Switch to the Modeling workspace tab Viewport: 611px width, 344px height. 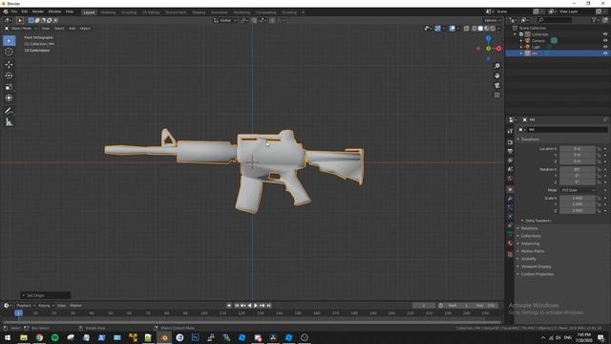pos(108,12)
